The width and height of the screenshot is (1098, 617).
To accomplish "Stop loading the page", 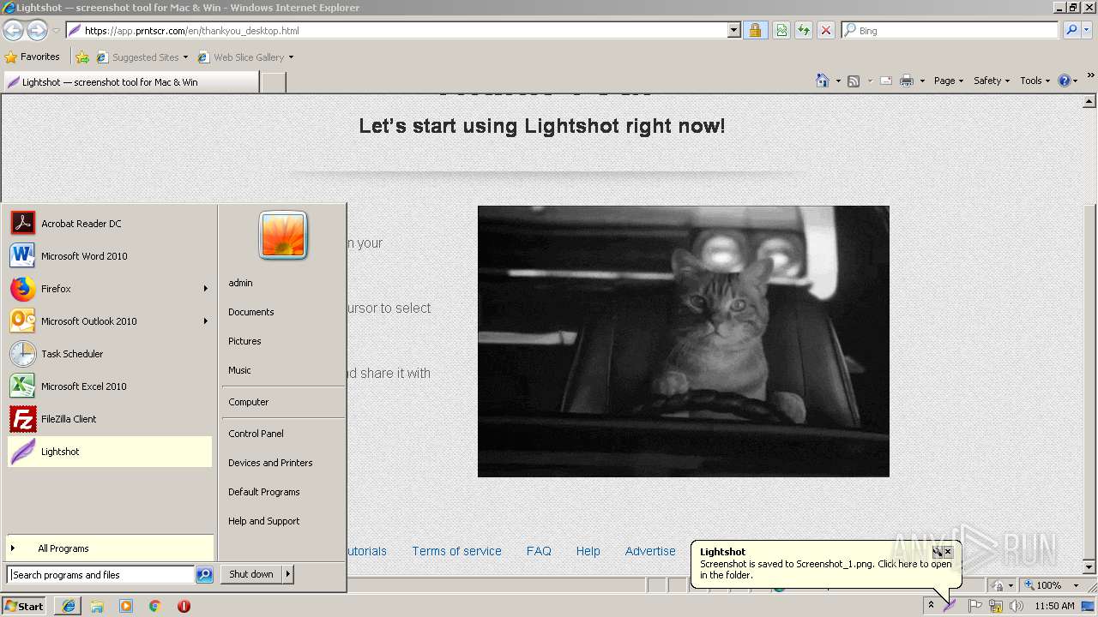I will (826, 30).
